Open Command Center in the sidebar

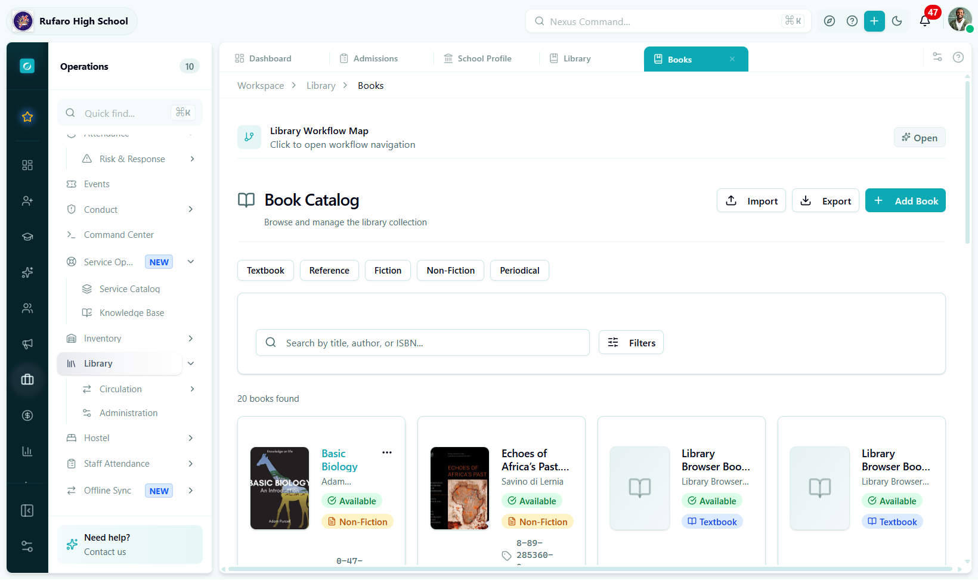pyautogui.click(x=119, y=235)
